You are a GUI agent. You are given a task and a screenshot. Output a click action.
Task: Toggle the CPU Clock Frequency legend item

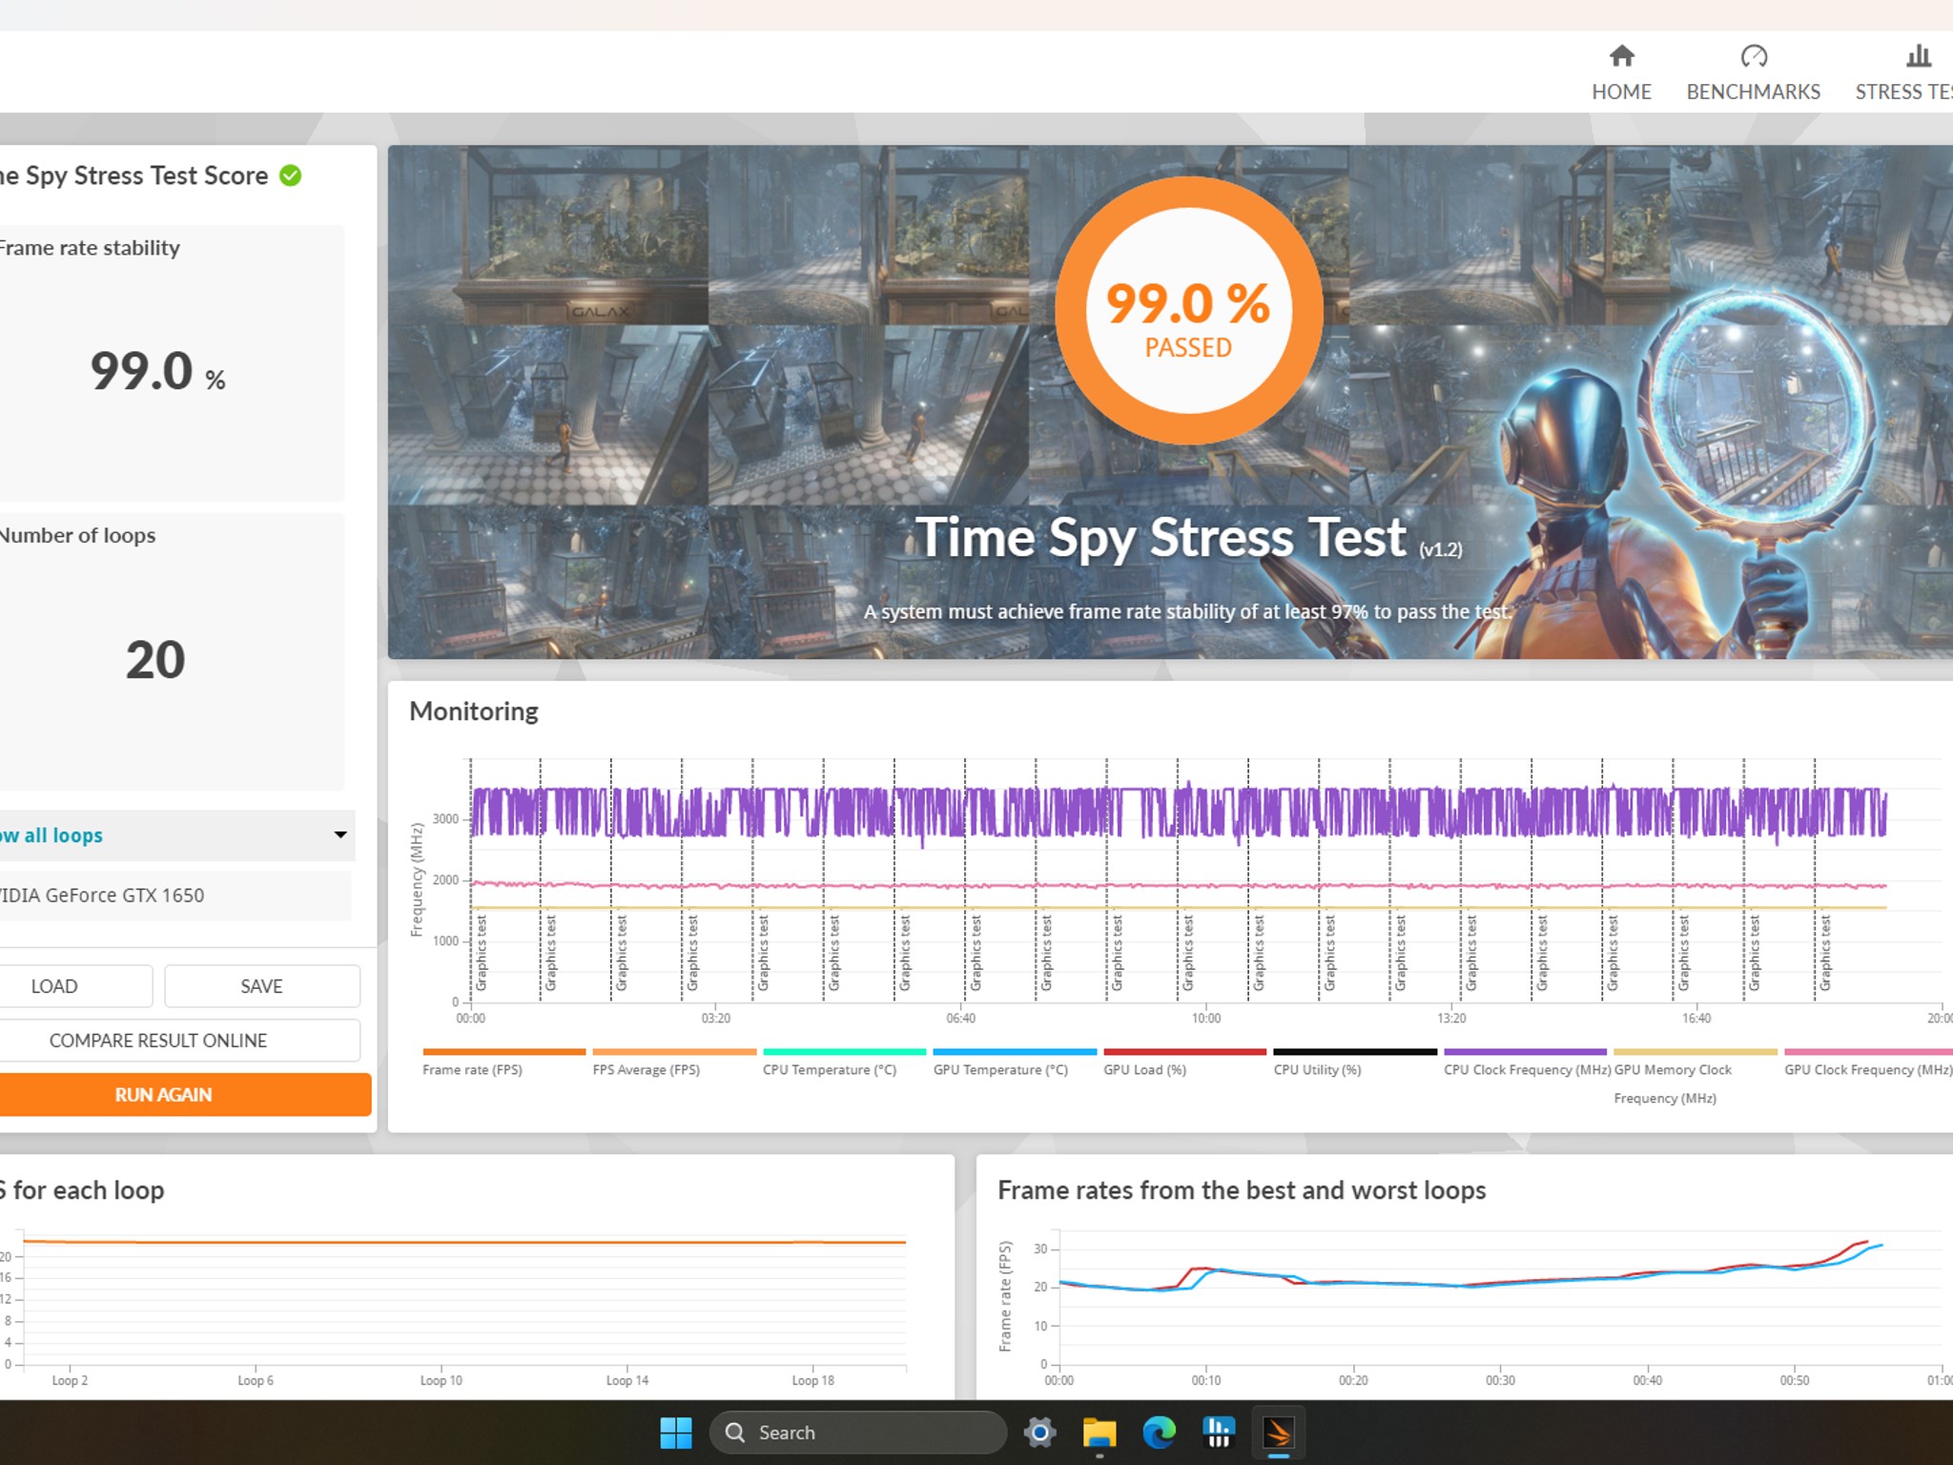pyautogui.click(x=1525, y=1063)
